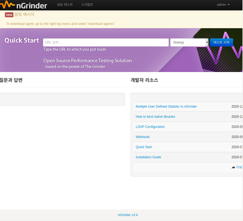Screen dimensions: 243x221
Task: Click the Quick Start banner title
Action: (x=22, y=40)
